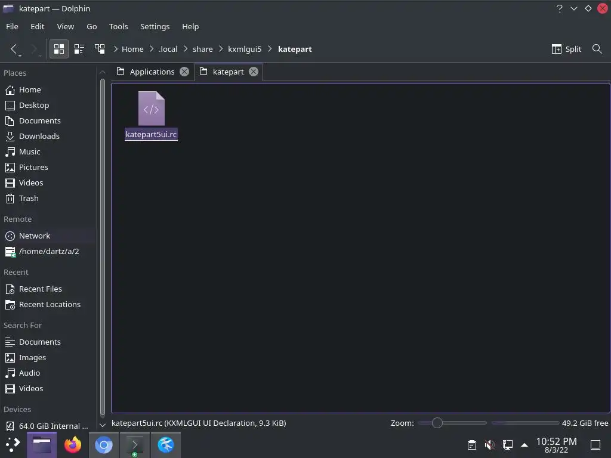This screenshot has width=611, height=458.
Task: Switch to Compact view mode
Action: [x=79, y=49]
